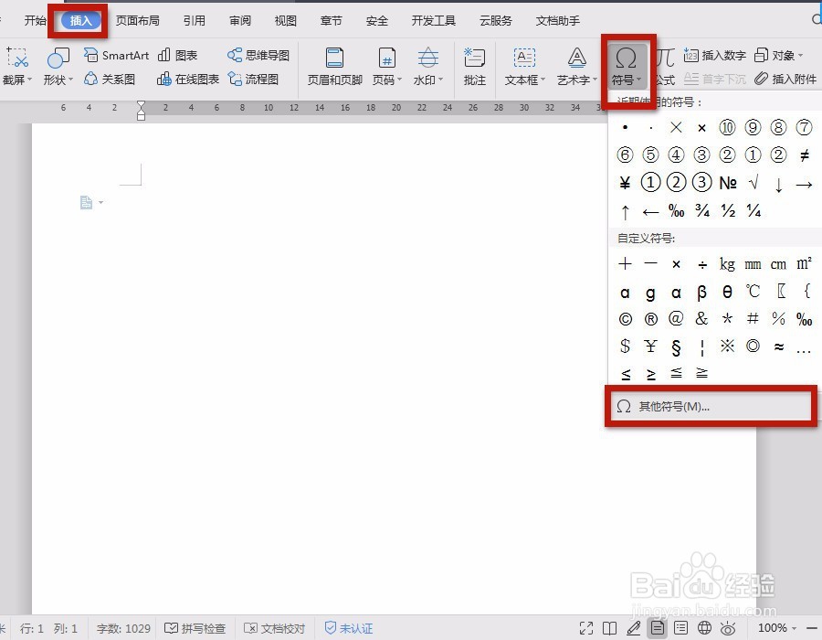The height and width of the screenshot is (640, 822).
Task: Expand the 文本框 dropdown arrow
Action: tap(543, 80)
